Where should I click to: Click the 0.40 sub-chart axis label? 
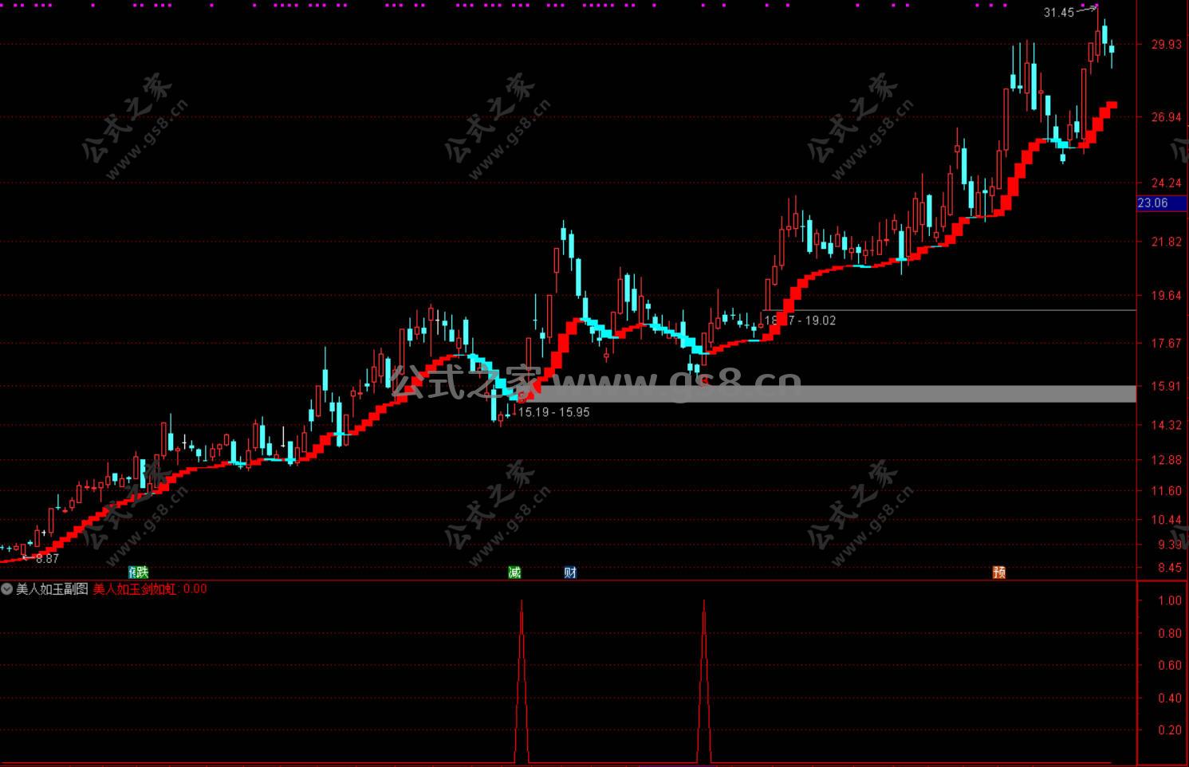1170,698
